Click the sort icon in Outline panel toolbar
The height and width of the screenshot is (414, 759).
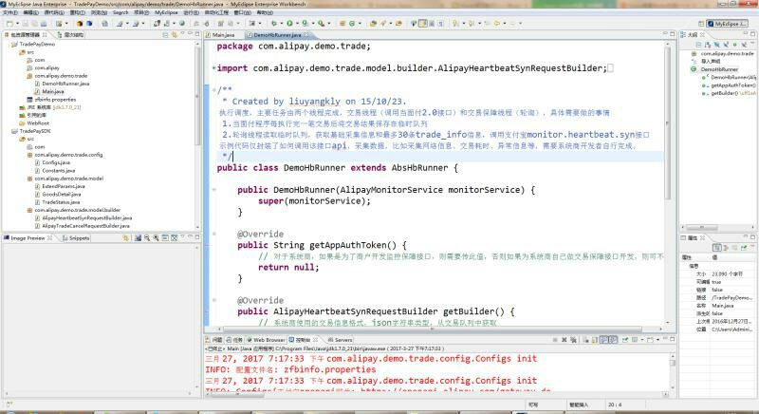[710, 44]
